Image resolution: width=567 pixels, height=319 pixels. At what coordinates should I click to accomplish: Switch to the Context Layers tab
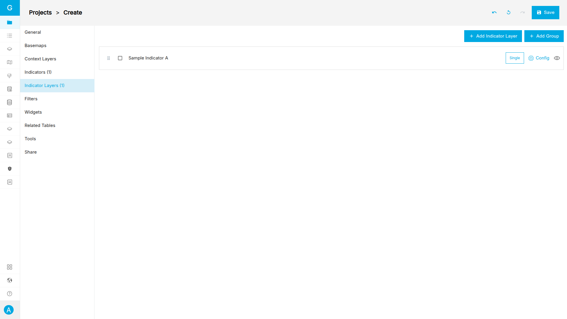tap(40, 59)
